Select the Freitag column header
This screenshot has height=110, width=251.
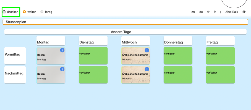click(220, 41)
